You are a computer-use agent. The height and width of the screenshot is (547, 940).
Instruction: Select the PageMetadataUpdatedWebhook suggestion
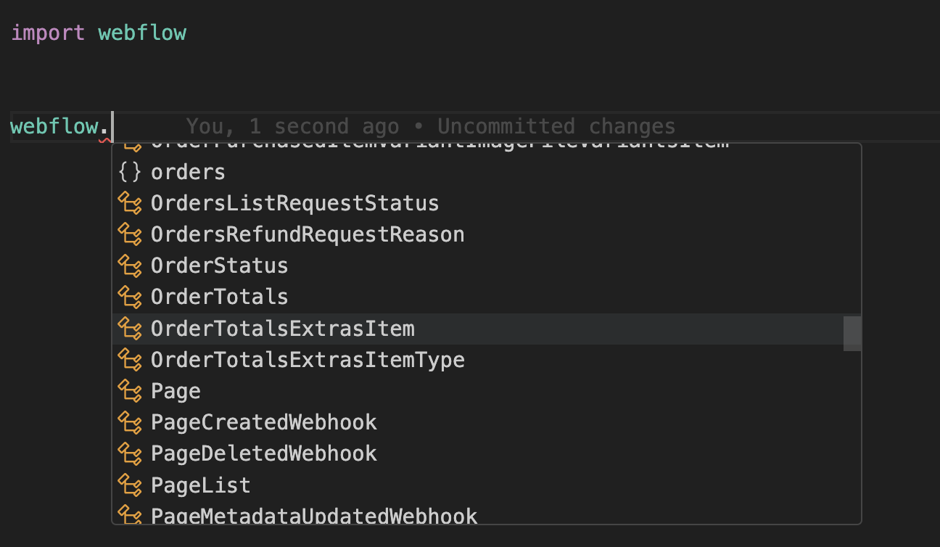(314, 515)
